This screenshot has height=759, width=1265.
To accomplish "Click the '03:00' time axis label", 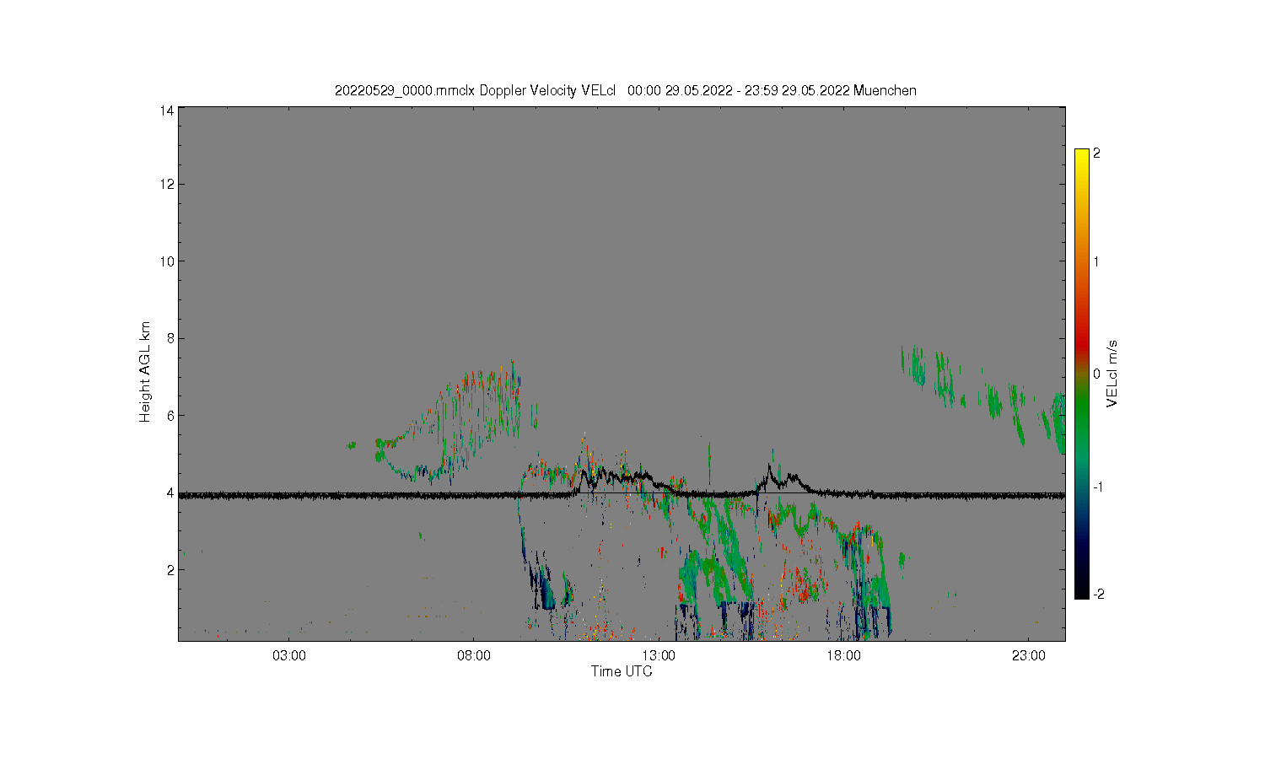I will [289, 656].
